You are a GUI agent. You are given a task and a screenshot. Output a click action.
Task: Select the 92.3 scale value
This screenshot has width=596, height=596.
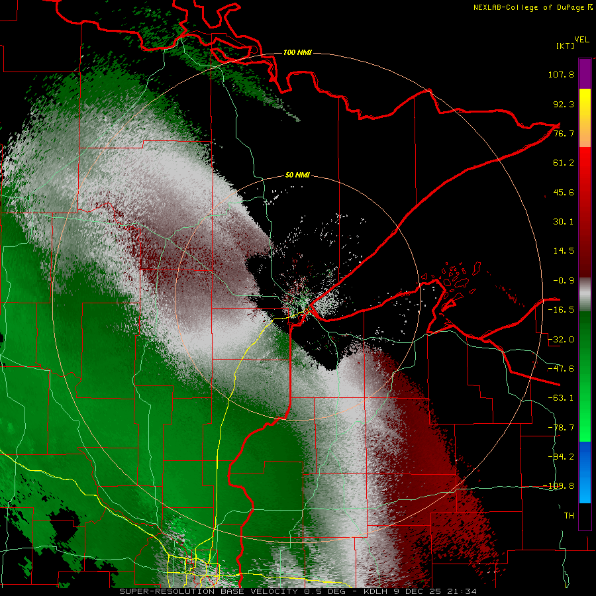click(564, 104)
